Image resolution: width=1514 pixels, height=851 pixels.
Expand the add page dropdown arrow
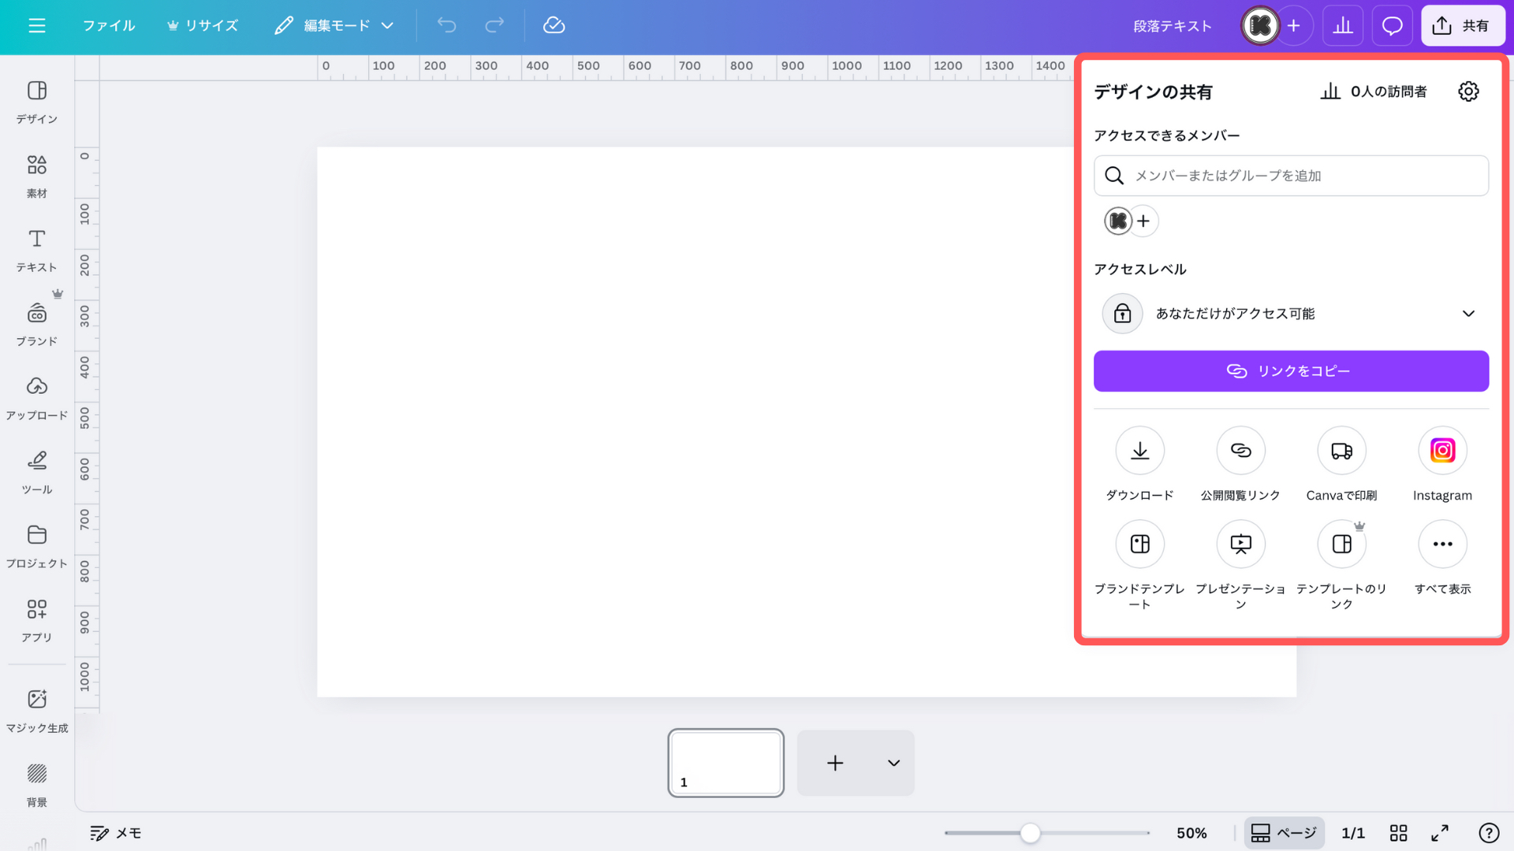tap(893, 763)
